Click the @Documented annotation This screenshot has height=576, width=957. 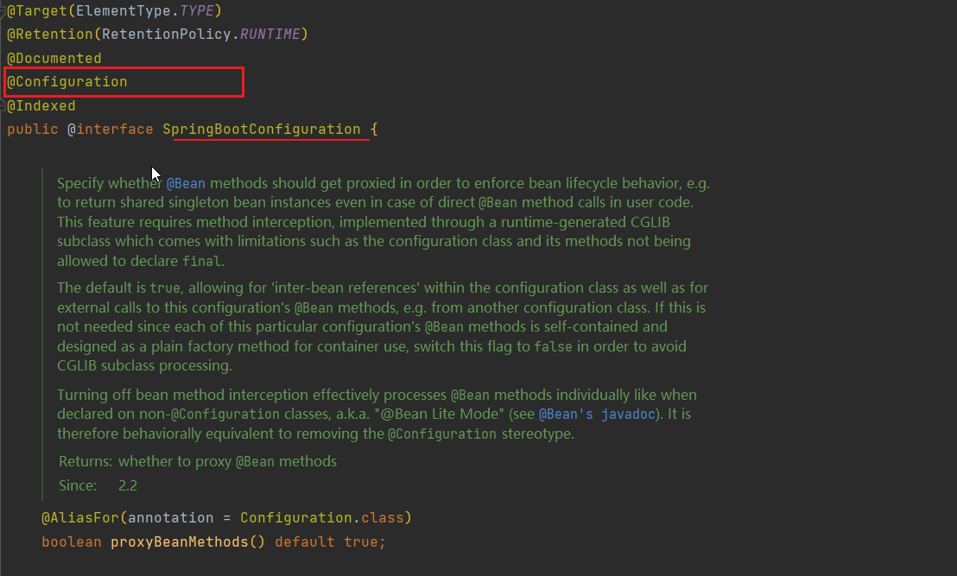(x=54, y=59)
